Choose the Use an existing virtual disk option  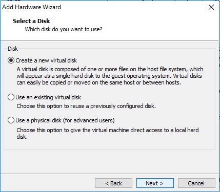[x=11, y=97]
